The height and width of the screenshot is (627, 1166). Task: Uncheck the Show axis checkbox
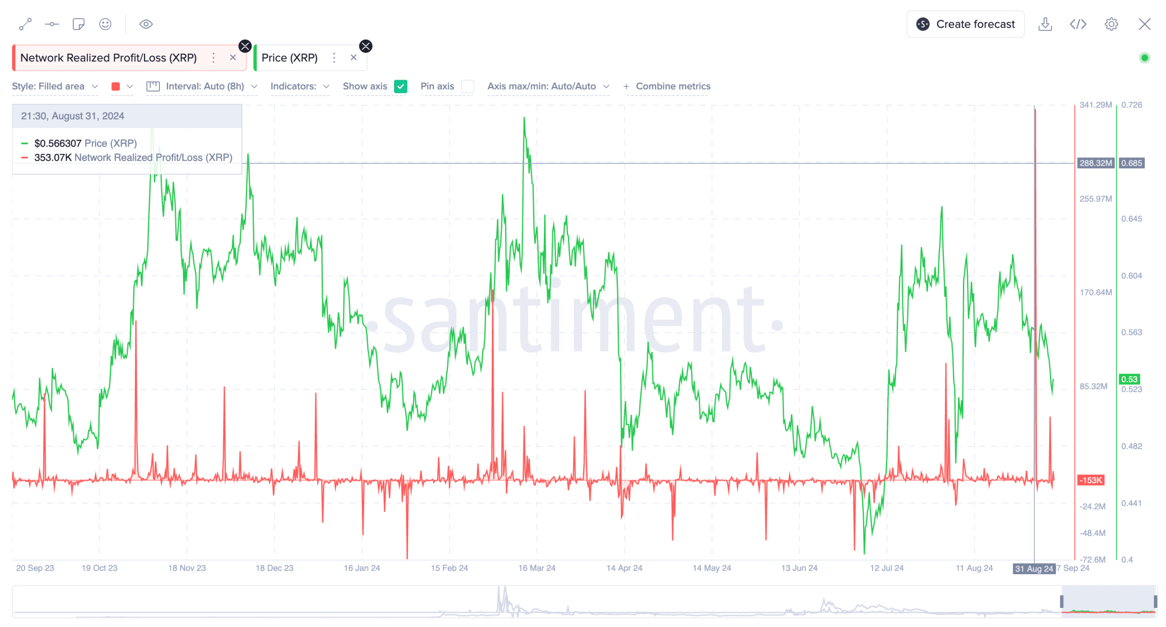pyautogui.click(x=400, y=86)
